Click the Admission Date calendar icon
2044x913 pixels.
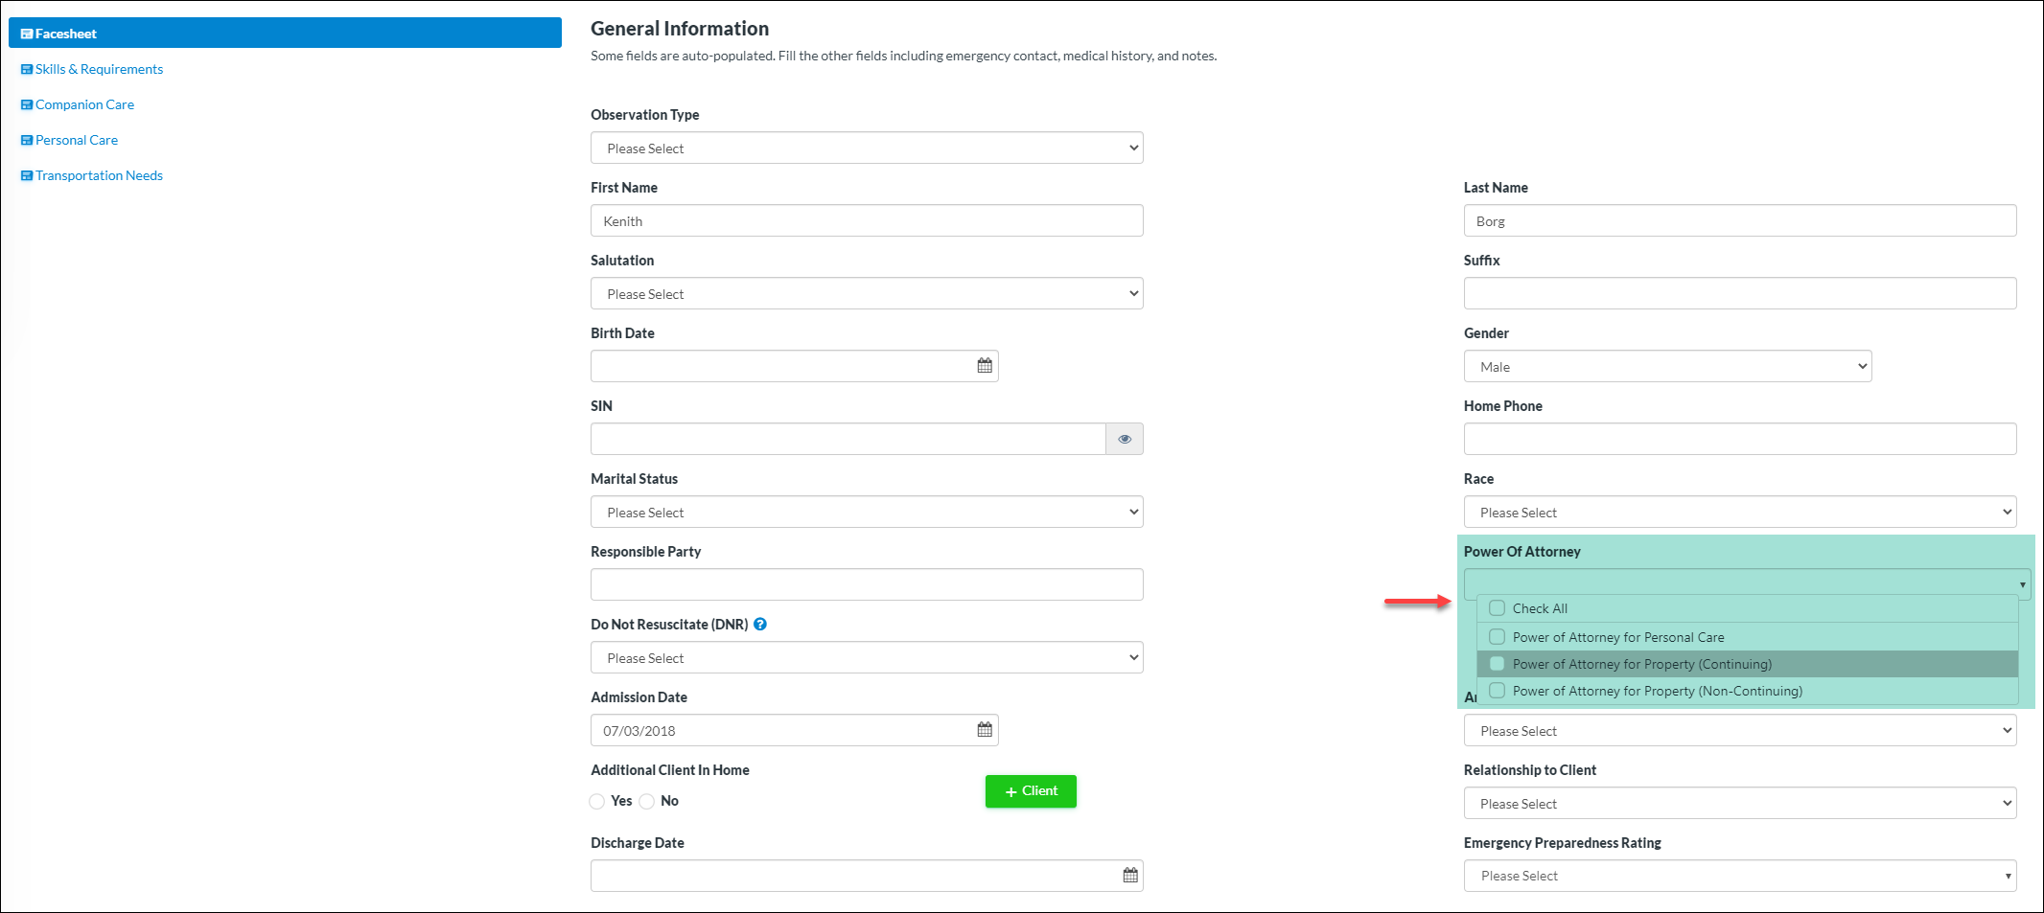pyautogui.click(x=984, y=730)
